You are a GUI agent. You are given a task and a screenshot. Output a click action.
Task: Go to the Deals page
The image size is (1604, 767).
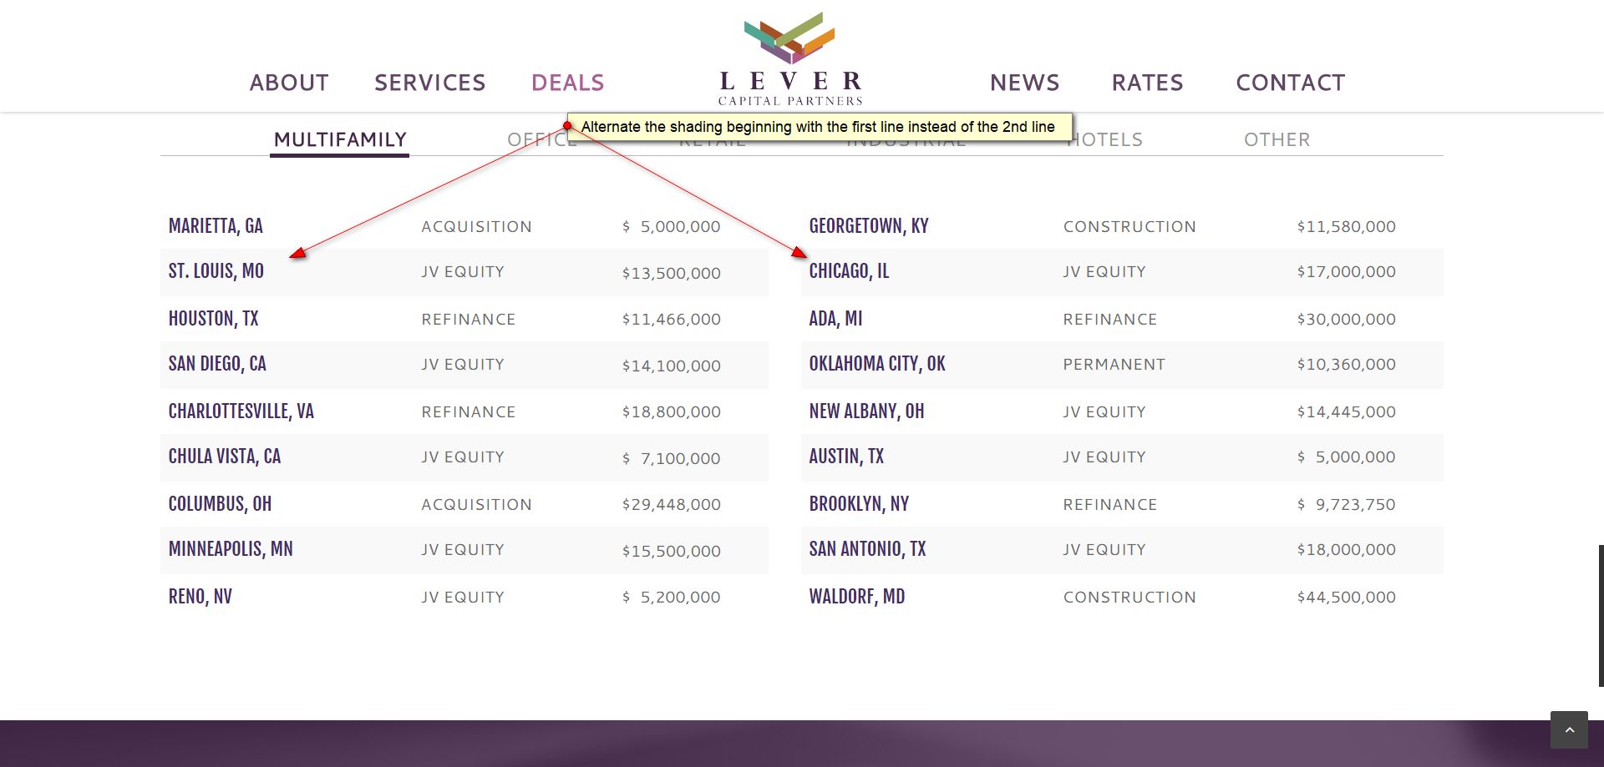[x=567, y=83]
